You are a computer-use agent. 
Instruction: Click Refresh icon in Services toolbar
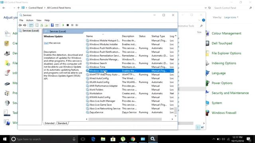(42, 25)
